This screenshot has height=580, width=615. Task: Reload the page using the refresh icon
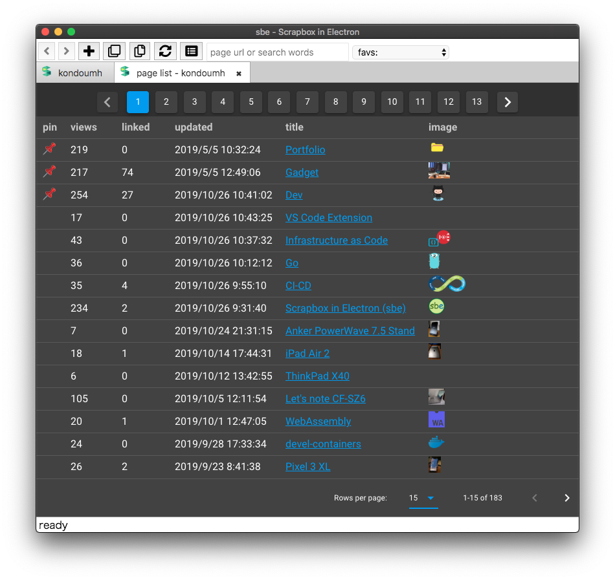pyautogui.click(x=166, y=51)
